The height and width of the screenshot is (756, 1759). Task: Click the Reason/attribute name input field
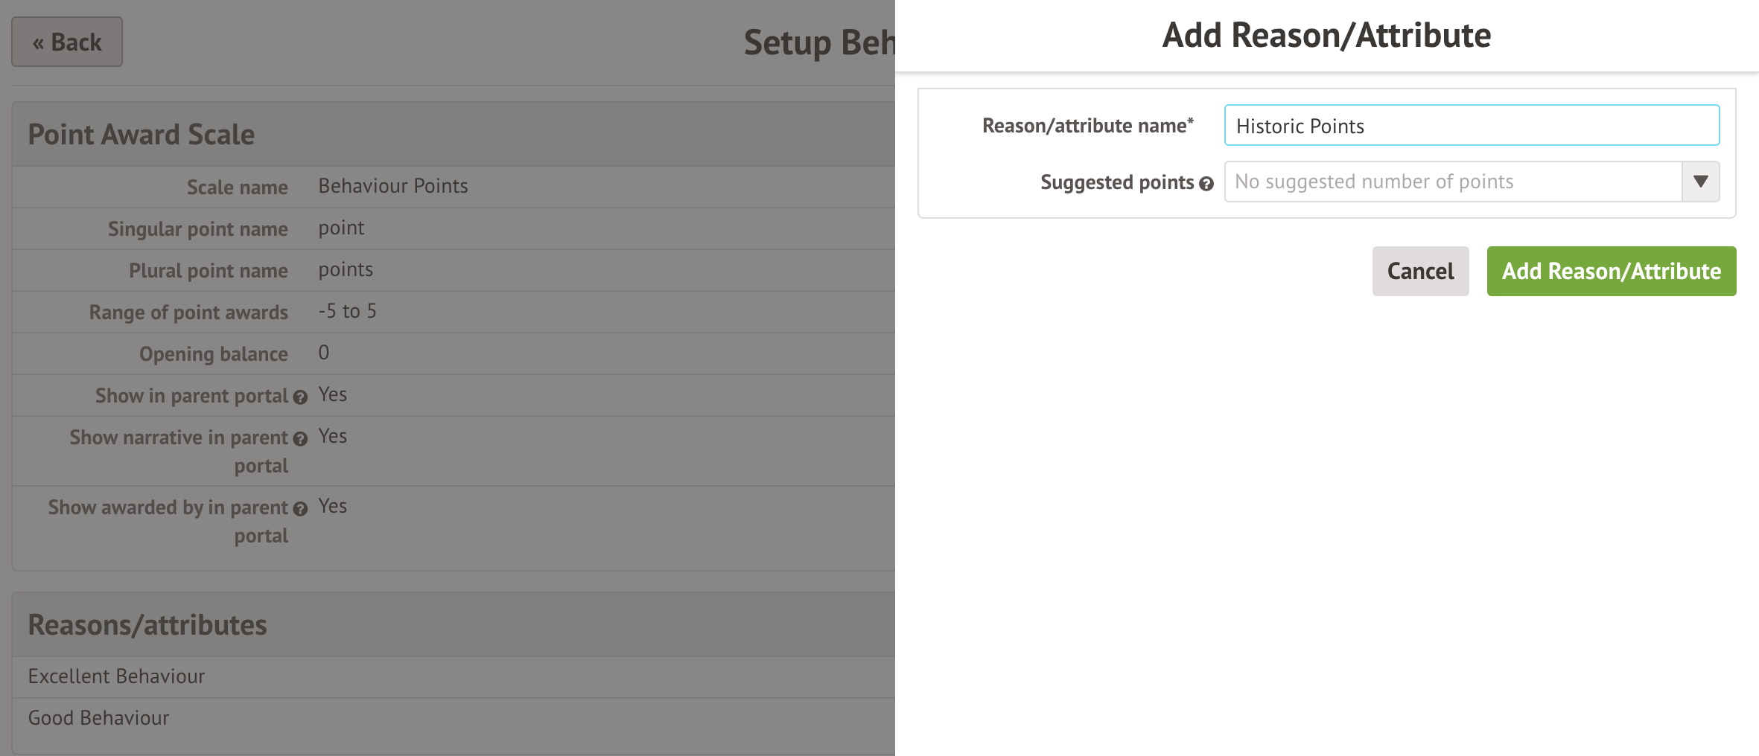pos(1472,126)
